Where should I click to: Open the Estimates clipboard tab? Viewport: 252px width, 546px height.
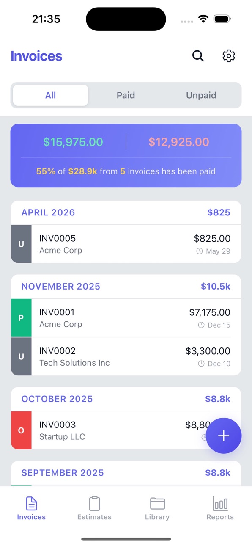click(x=94, y=508)
